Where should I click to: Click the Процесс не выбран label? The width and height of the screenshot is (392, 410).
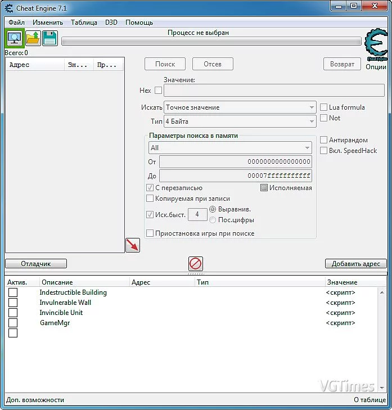pos(198,33)
